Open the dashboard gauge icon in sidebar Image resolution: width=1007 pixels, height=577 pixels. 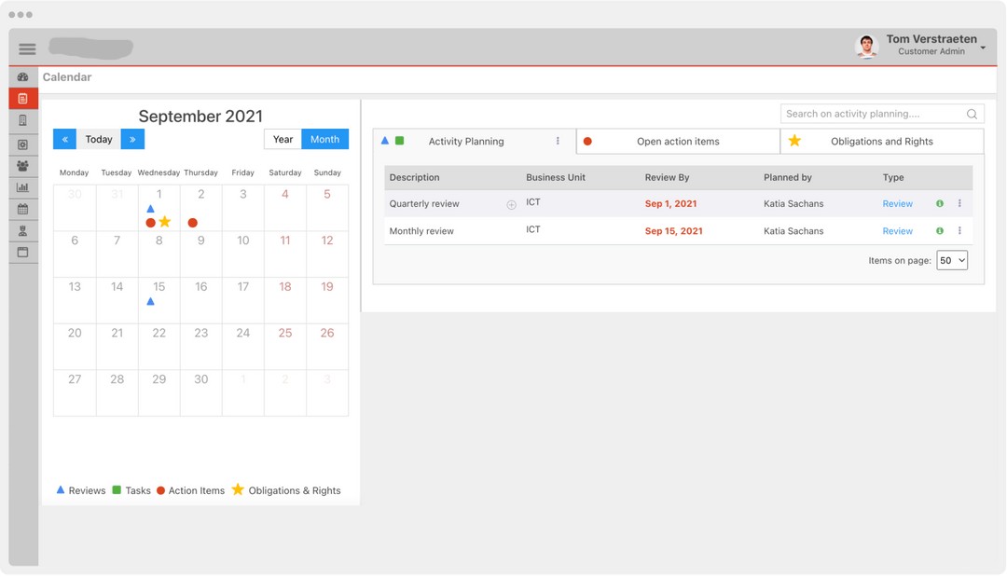click(x=23, y=77)
